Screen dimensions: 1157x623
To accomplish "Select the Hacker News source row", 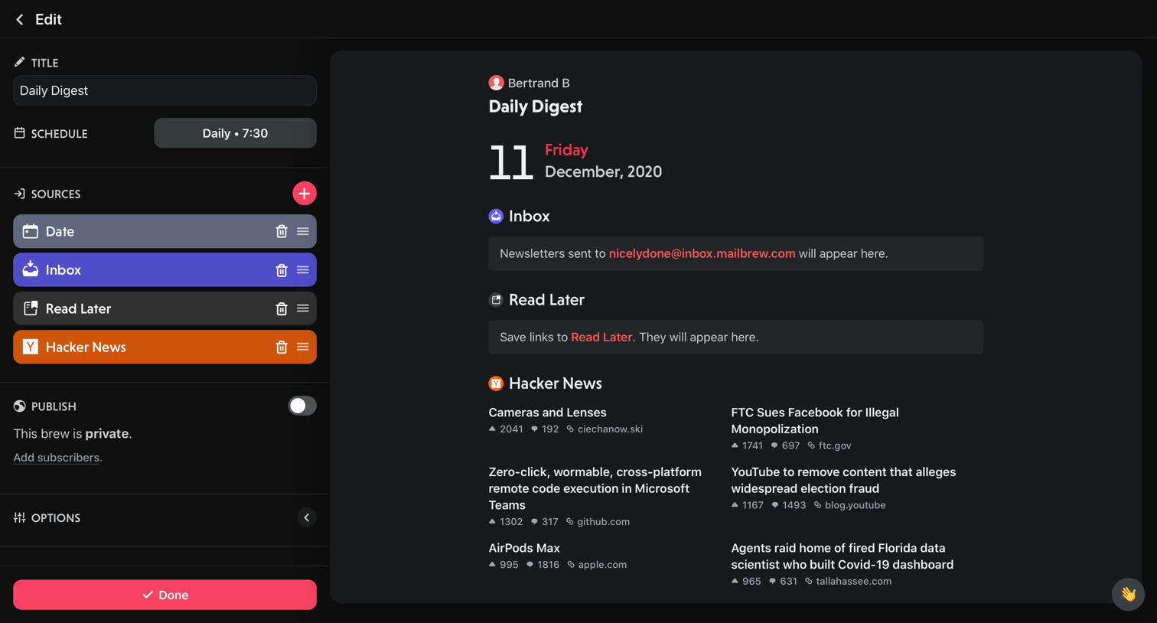I will click(165, 347).
